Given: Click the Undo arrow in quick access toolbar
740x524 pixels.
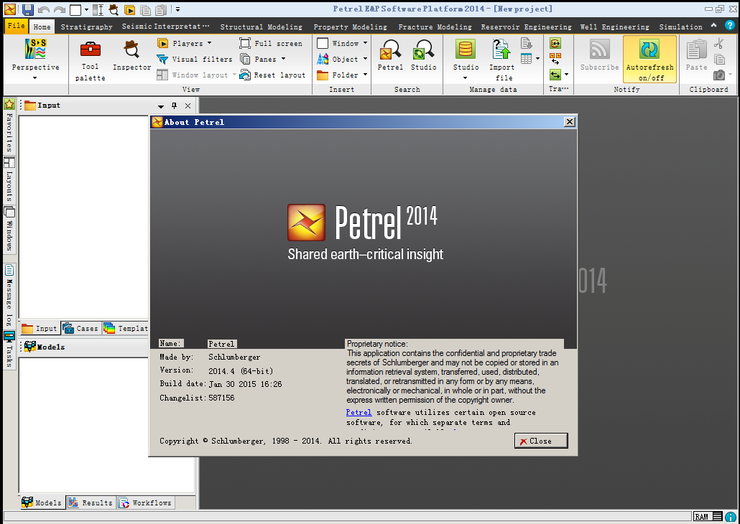Looking at the screenshot, I should tap(43, 9).
